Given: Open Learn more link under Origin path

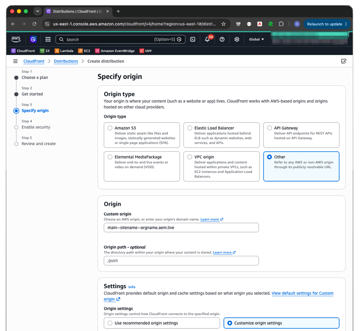Looking at the screenshot, I should (x=224, y=252).
